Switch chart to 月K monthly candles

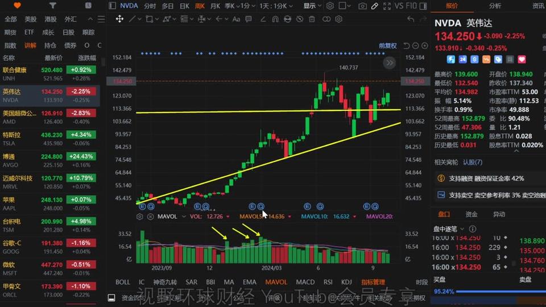pos(215,6)
